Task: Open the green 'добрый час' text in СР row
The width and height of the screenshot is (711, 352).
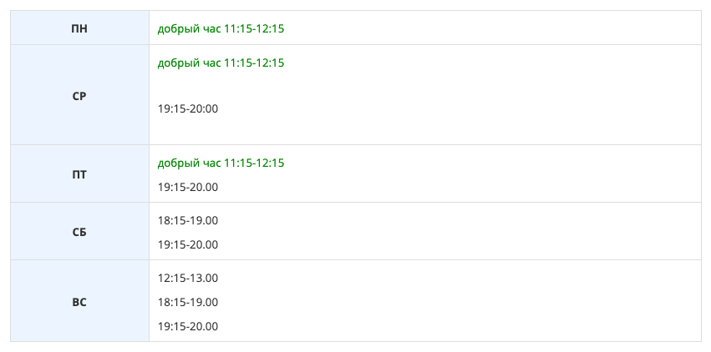Action: point(189,63)
